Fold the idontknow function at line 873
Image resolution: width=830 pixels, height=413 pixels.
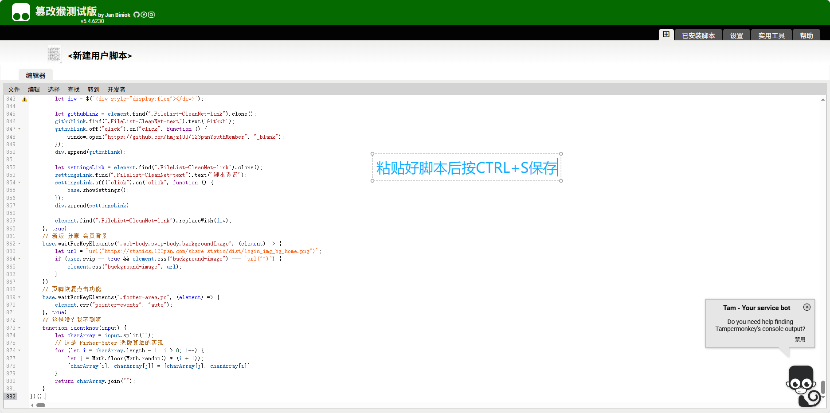pos(20,328)
